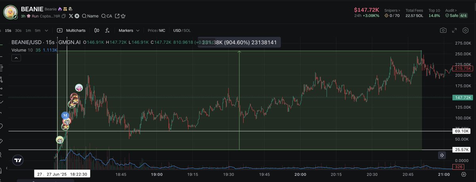The width and height of the screenshot is (476, 182).
Task: Click the 24h +3.09K% change text
Action: (x=367, y=15)
